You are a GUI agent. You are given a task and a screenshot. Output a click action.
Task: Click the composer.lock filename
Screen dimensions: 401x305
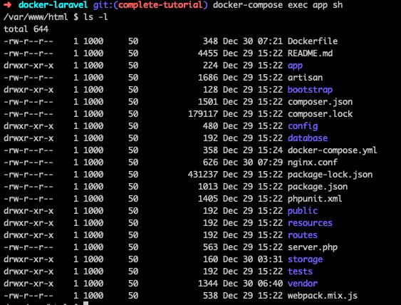(x=321, y=114)
